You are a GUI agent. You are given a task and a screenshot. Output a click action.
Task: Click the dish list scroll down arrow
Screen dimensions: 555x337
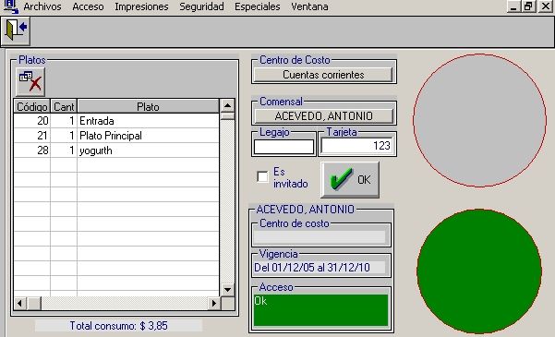[x=227, y=290]
